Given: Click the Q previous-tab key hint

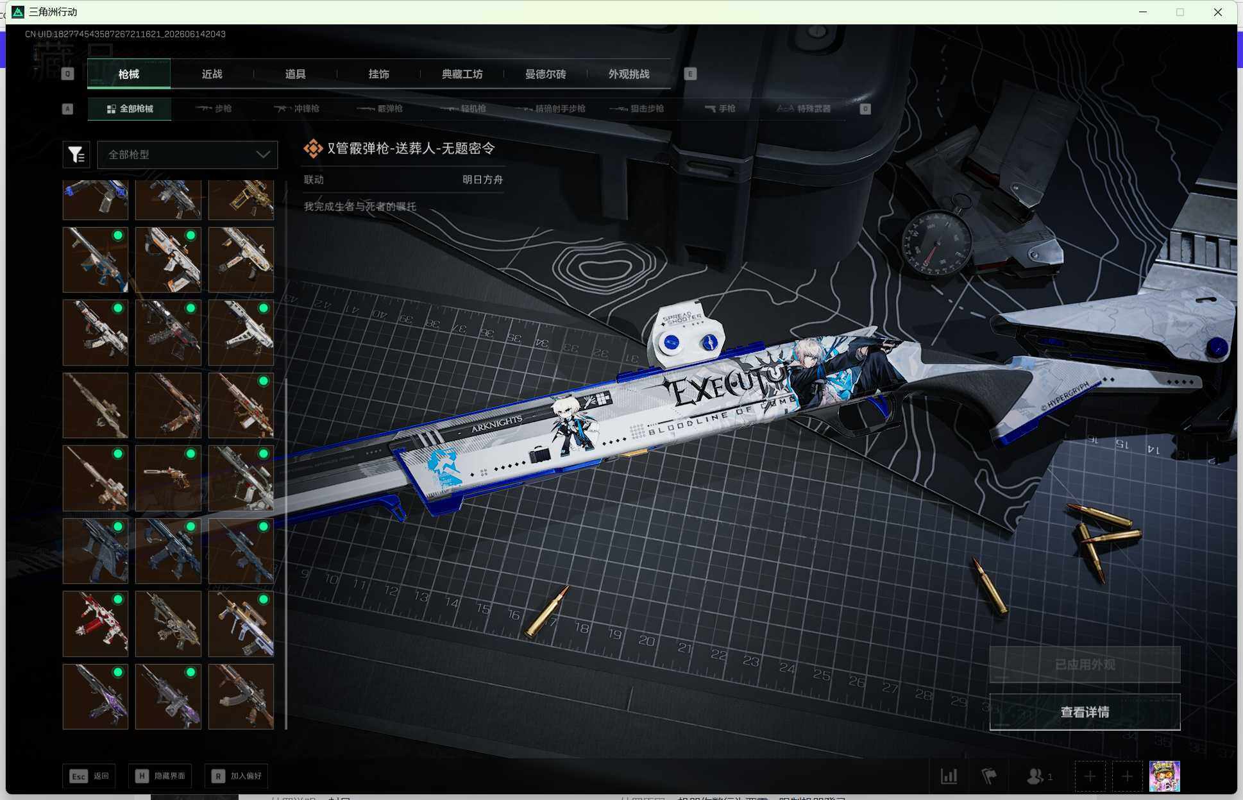Looking at the screenshot, I should tap(67, 74).
